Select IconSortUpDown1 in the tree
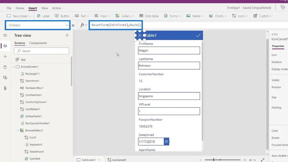 36,102
